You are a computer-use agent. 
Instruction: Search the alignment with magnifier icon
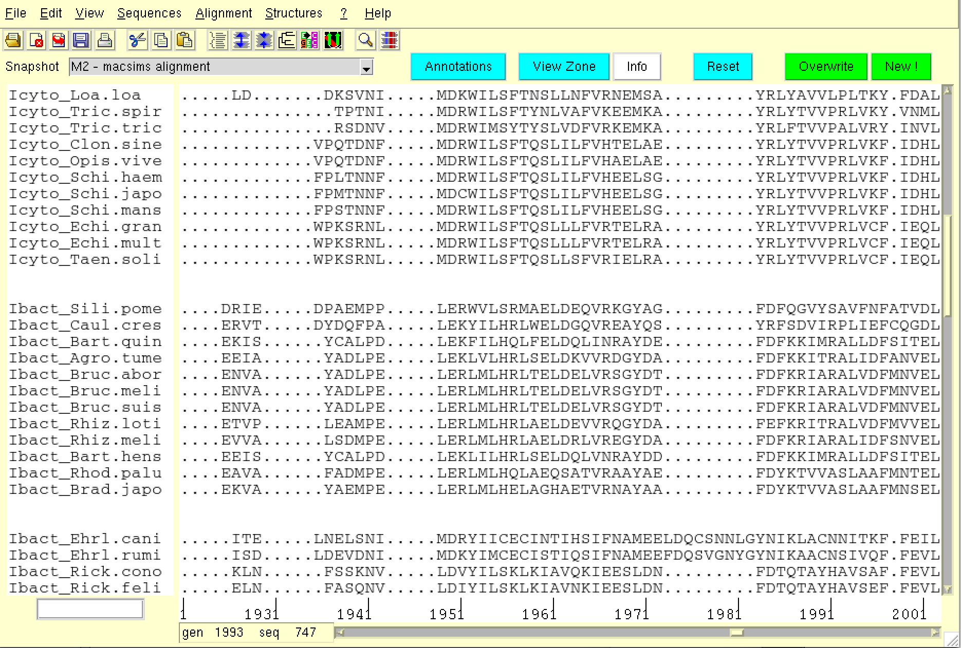(365, 40)
